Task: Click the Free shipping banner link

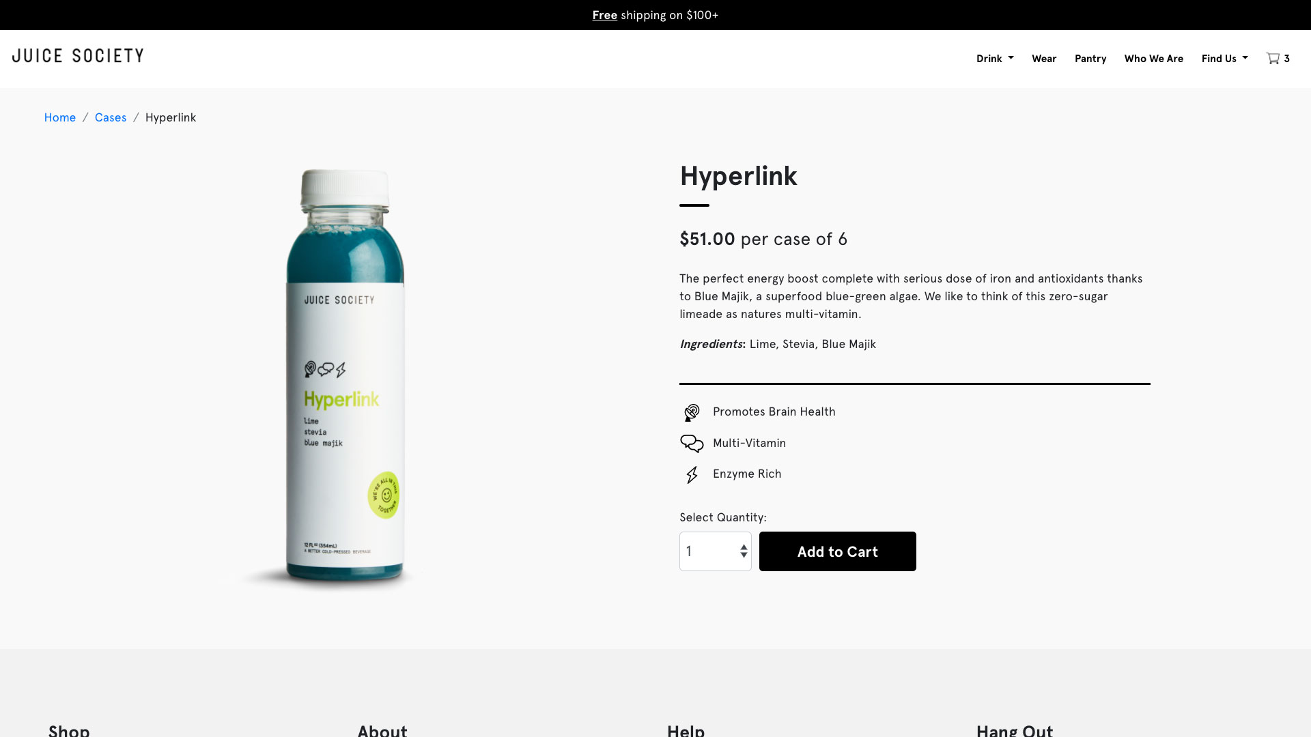Action: coord(605,15)
